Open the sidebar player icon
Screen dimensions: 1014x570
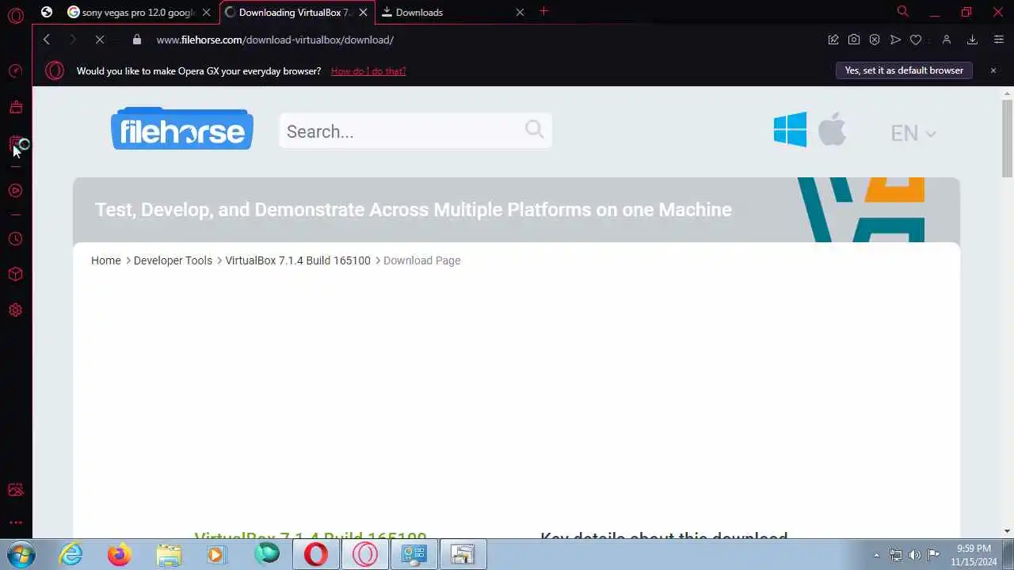click(15, 191)
